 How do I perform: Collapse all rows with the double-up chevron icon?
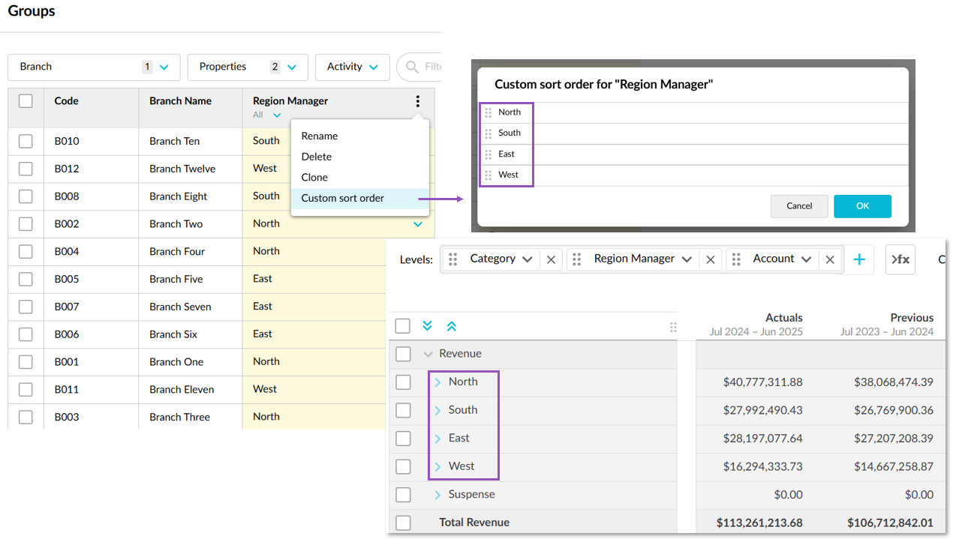451,325
